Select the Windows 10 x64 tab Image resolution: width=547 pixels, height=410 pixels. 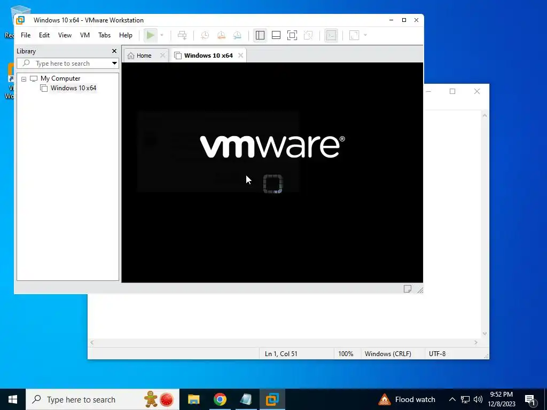click(208, 56)
